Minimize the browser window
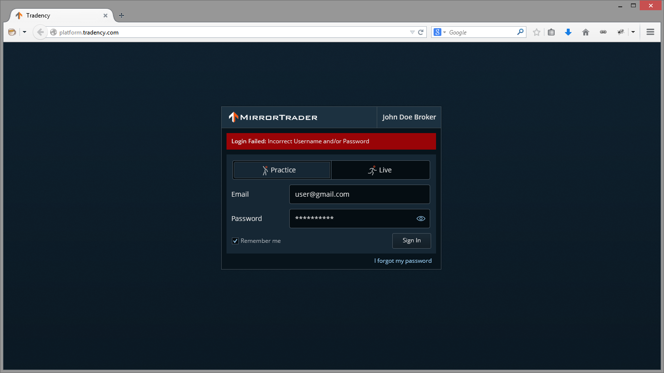This screenshot has height=373, width=664. coord(621,6)
